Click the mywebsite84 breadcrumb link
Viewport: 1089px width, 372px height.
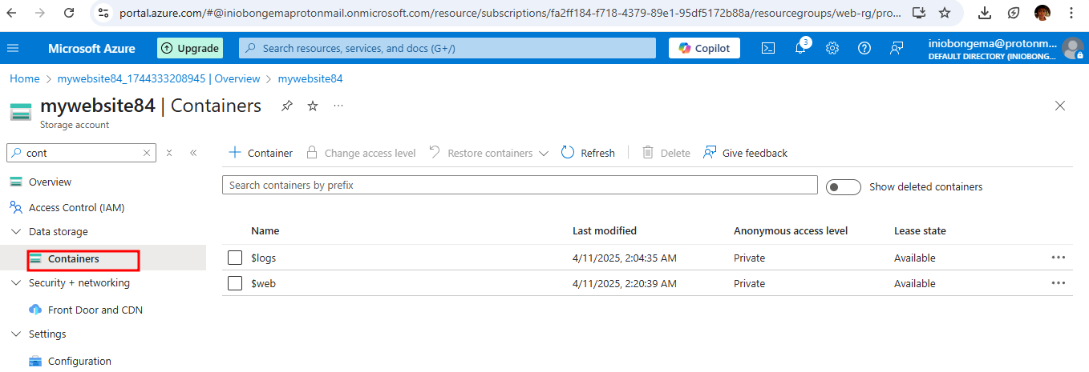[x=310, y=78]
